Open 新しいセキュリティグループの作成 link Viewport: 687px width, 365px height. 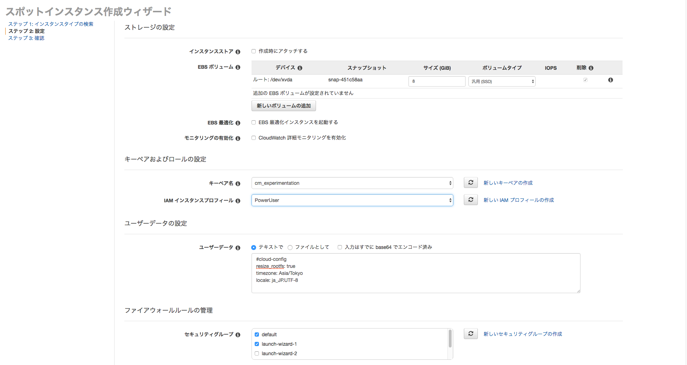(x=523, y=334)
